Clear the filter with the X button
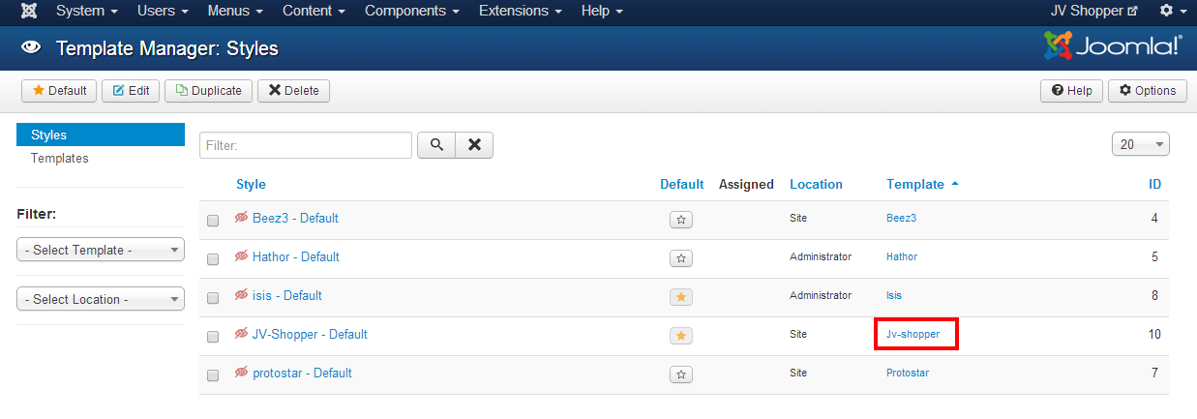 point(474,144)
